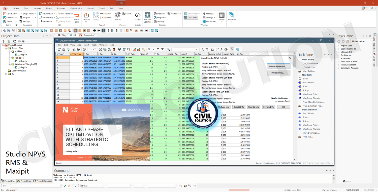Image resolution: width=378 pixels, height=192 pixels.
Task: Click the License Agreement button
Action: pyautogui.click(x=278, y=66)
